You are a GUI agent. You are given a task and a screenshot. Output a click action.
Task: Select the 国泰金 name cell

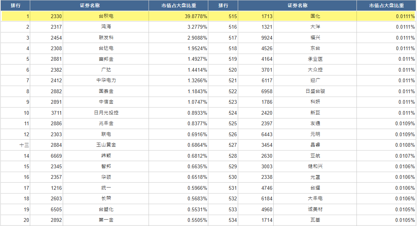(106, 91)
